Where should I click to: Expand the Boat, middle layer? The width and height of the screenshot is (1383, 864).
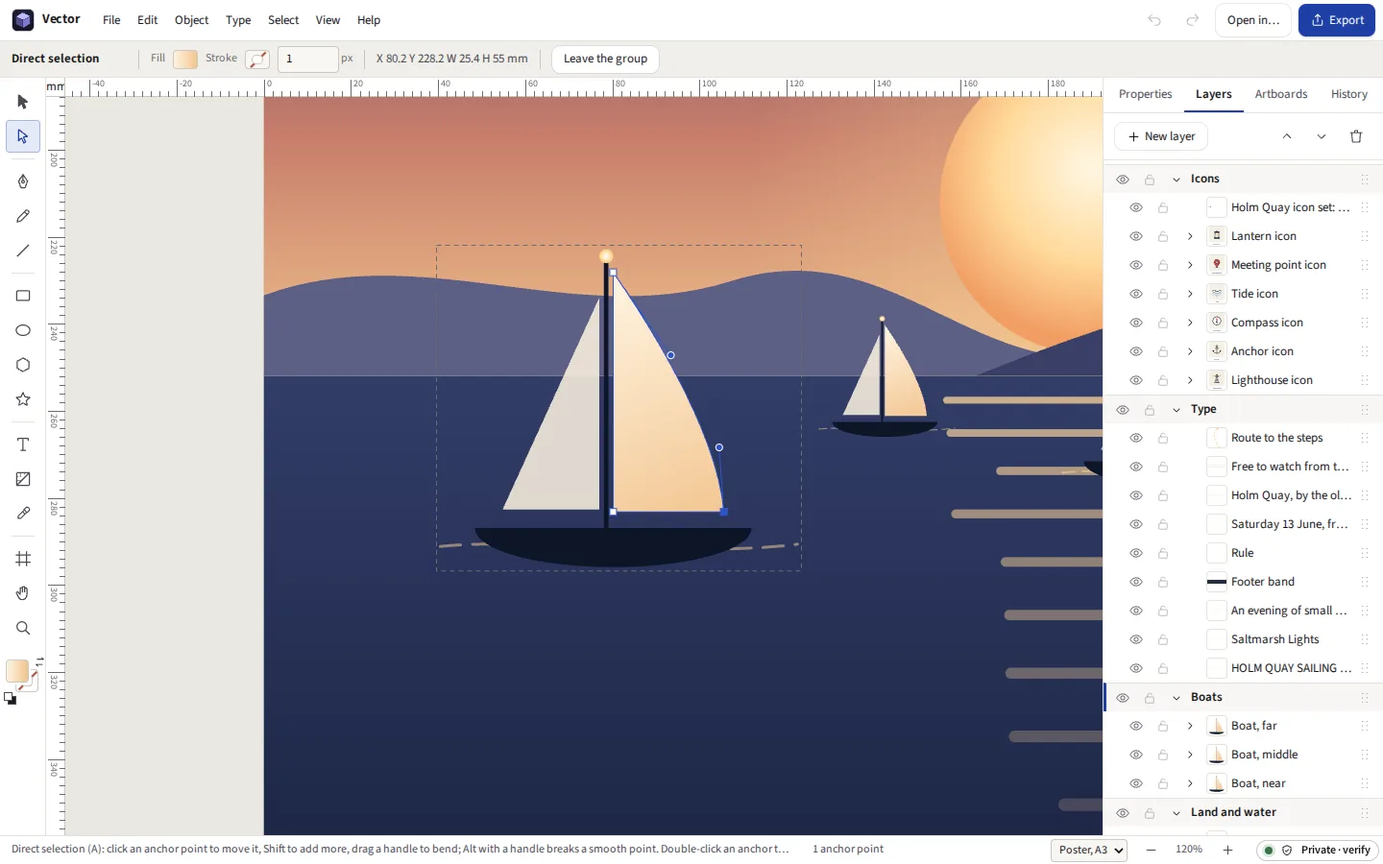click(1190, 755)
